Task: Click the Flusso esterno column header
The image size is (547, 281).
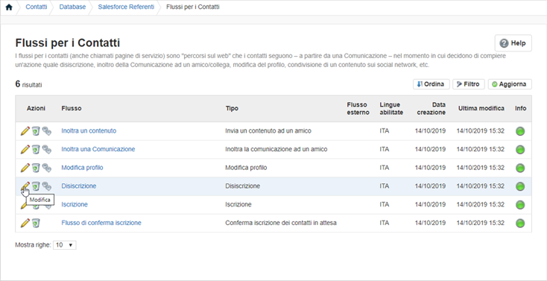Action: (358, 109)
